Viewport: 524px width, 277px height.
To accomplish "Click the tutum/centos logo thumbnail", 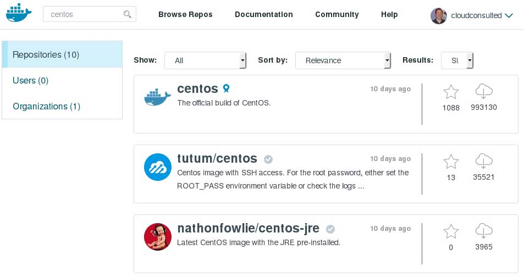I will click(x=158, y=167).
